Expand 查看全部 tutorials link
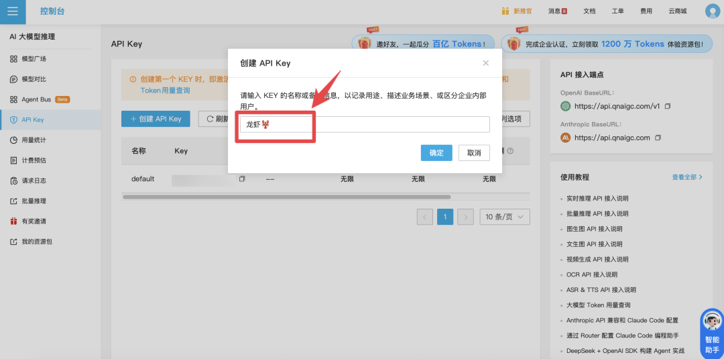The image size is (724, 359). coord(687,177)
